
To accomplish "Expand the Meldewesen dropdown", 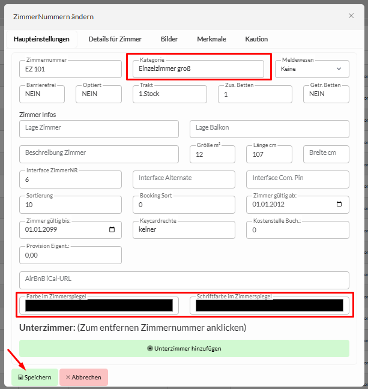I will pyautogui.click(x=312, y=69).
